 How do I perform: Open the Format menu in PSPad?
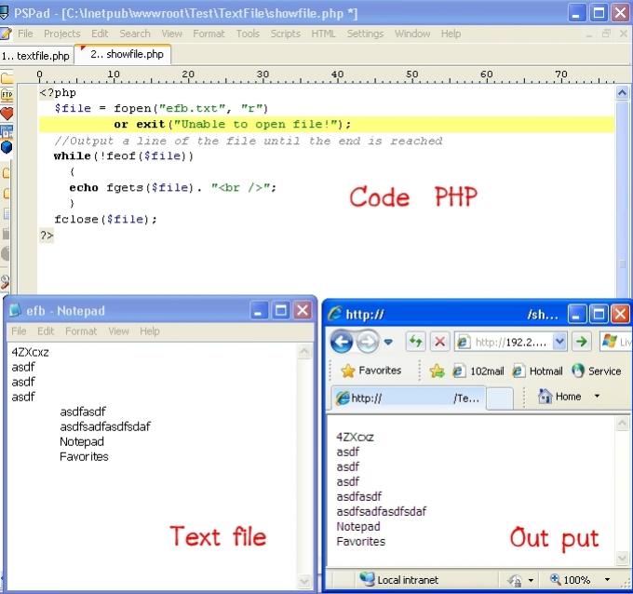tap(209, 34)
